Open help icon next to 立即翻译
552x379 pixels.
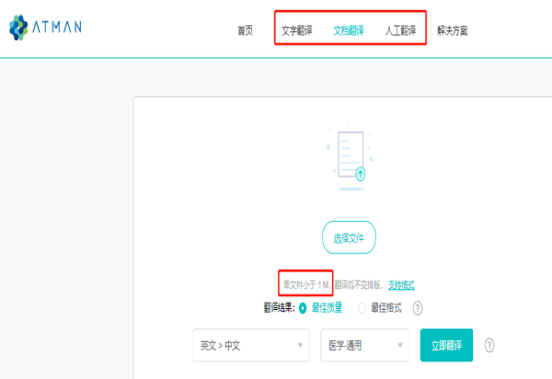click(x=489, y=345)
